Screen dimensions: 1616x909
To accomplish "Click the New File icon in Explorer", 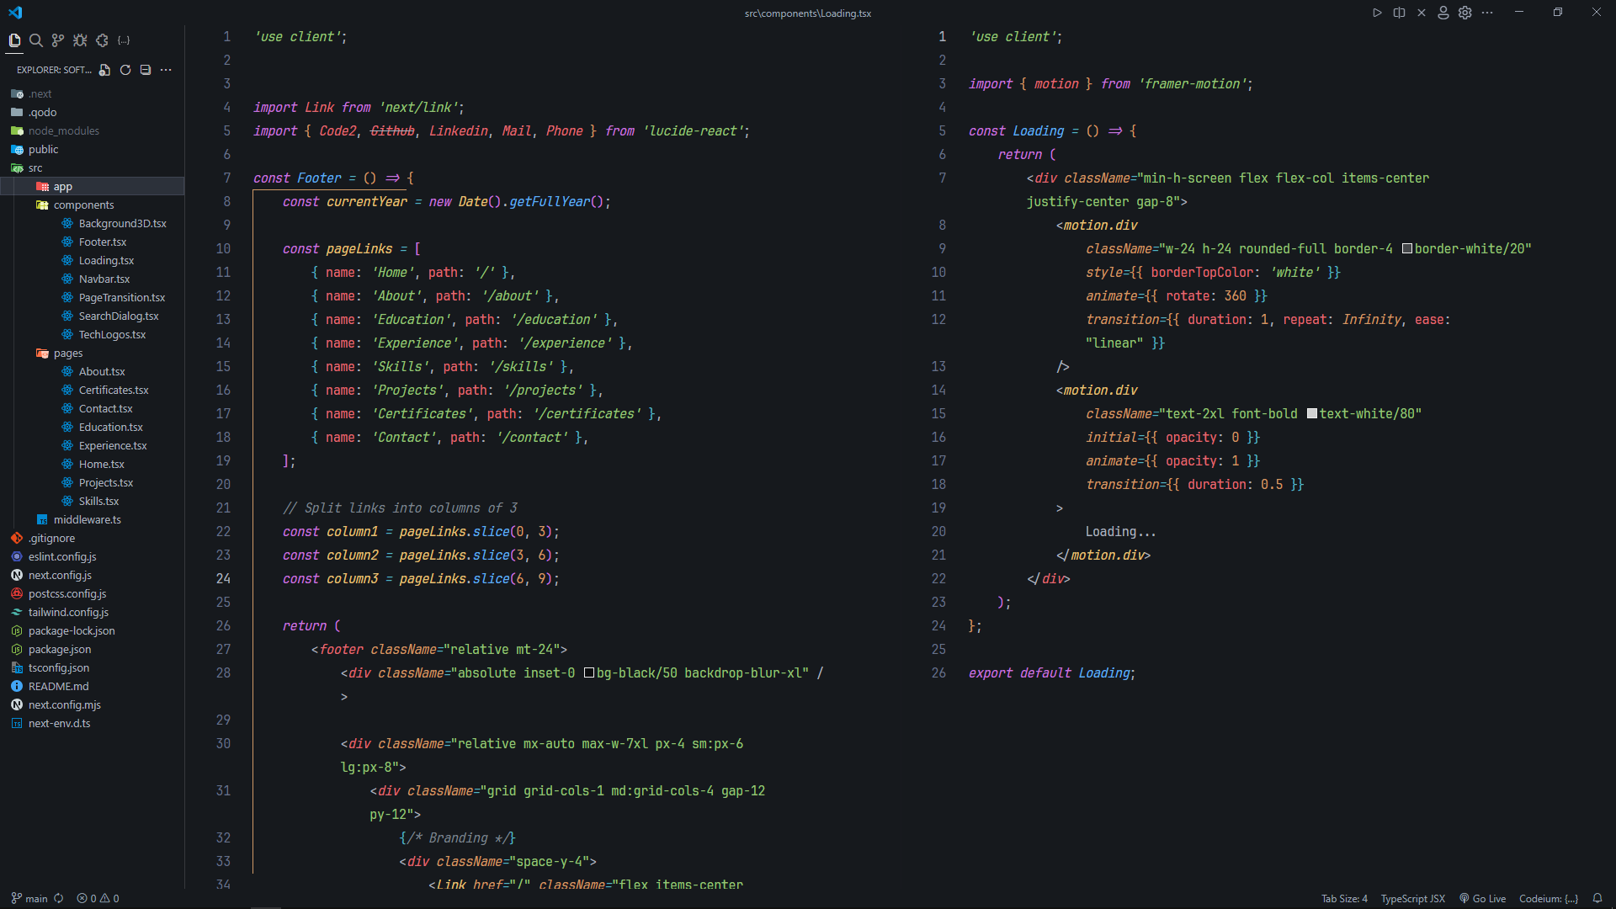I will 104,70.
